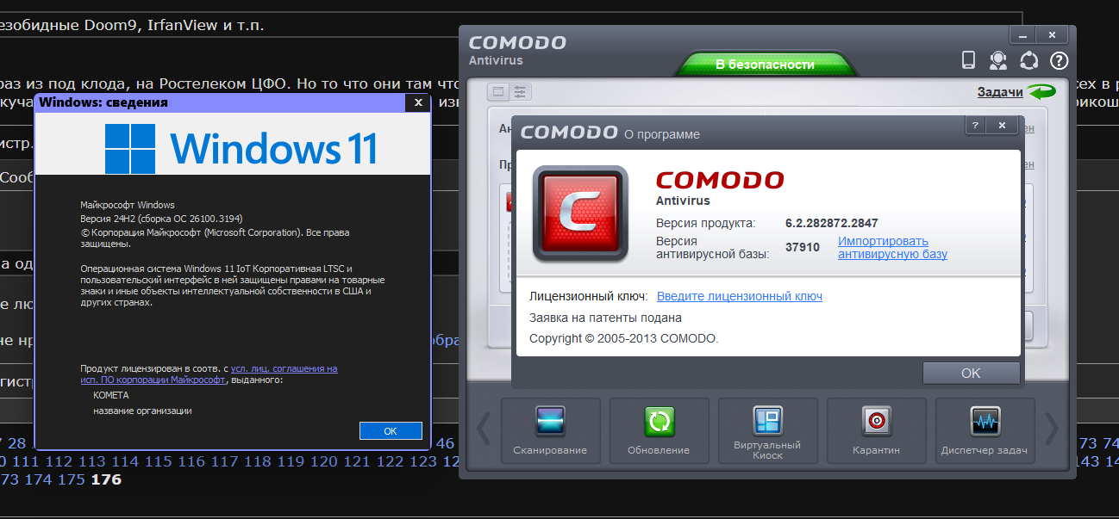Viewport: 1119px width, 519px height.
Task: Go to forum page 28
Action: tap(16, 444)
